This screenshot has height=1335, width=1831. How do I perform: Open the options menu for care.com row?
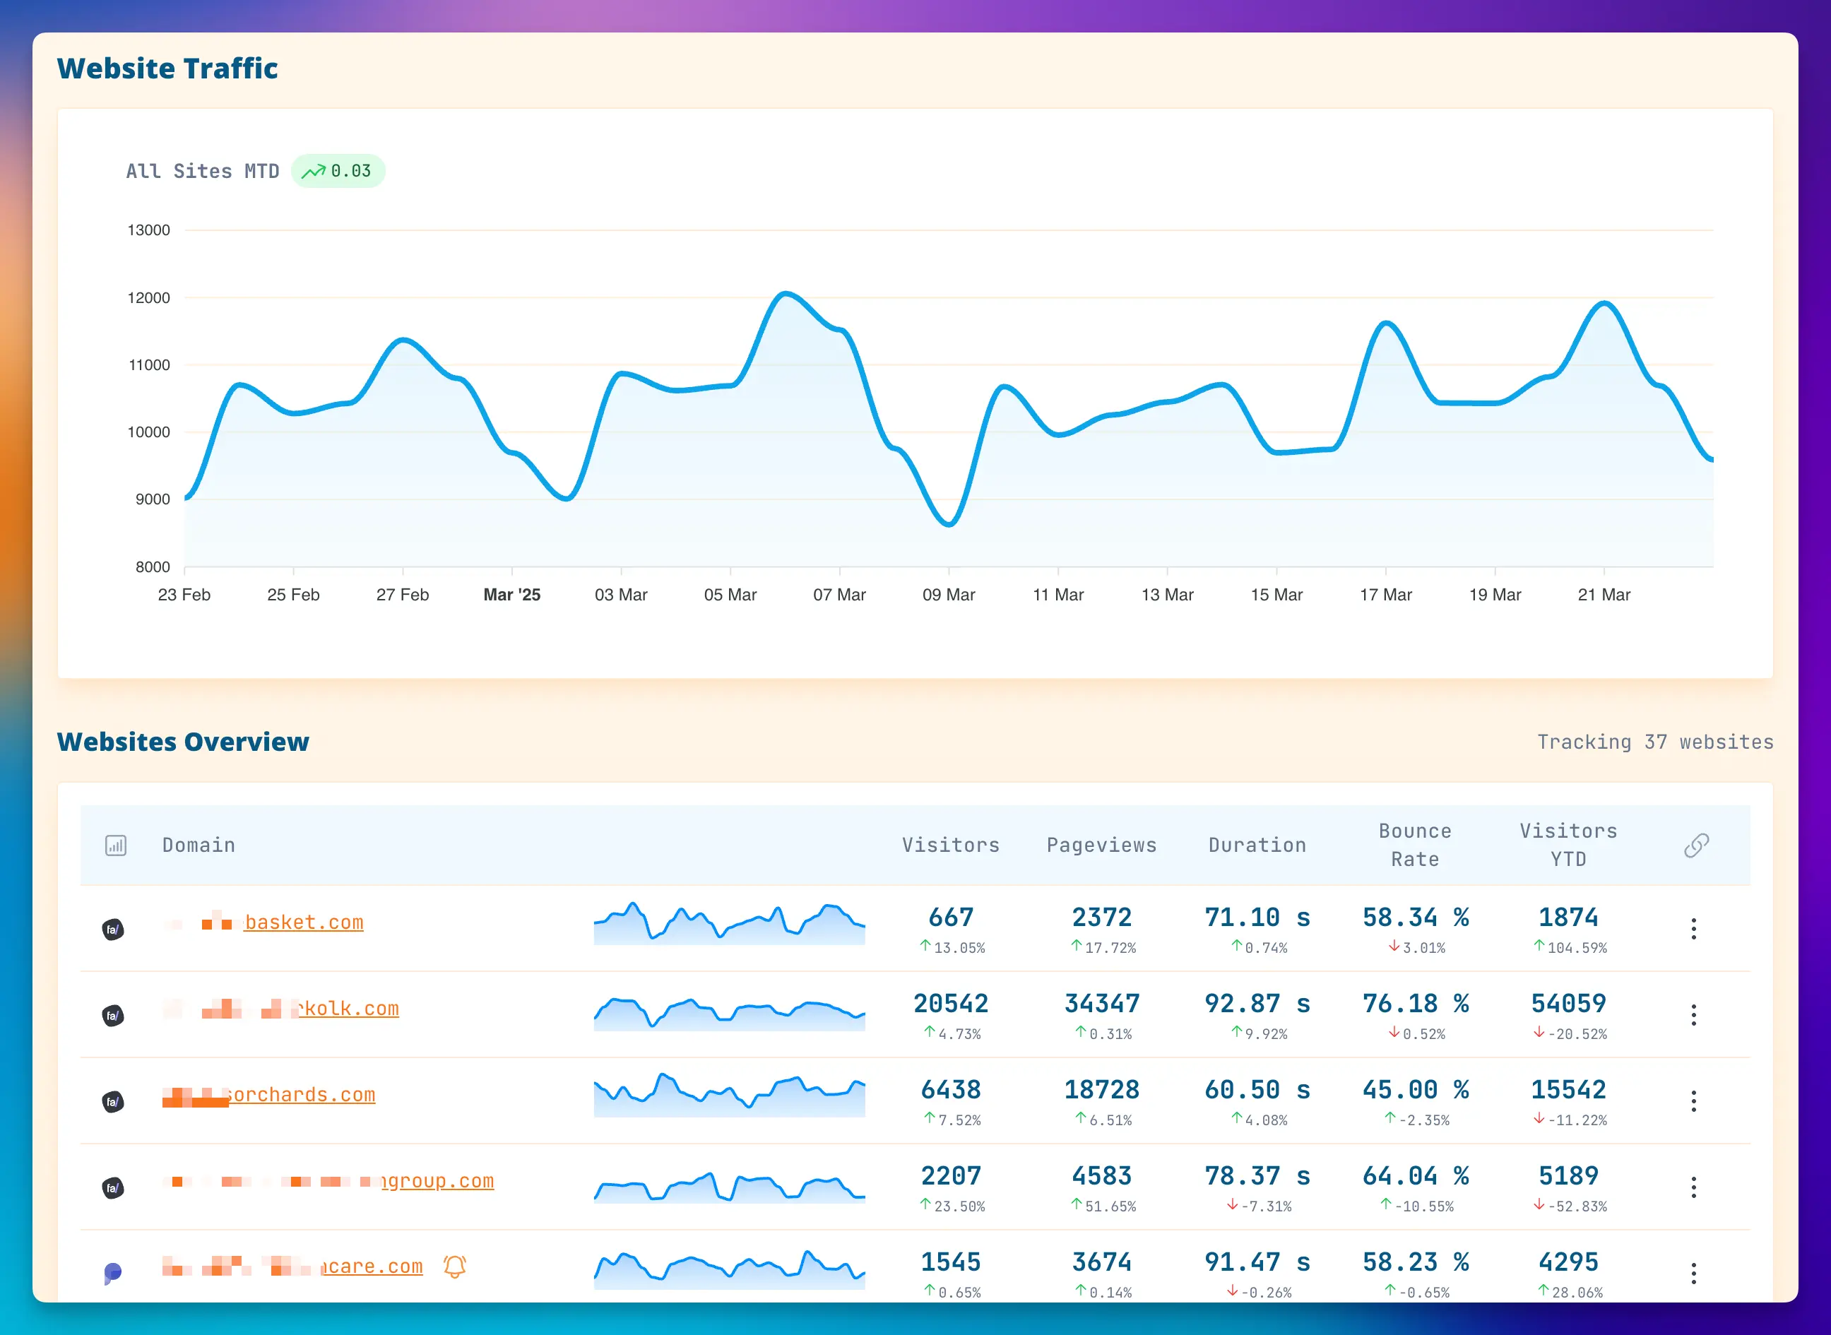pos(1694,1274)
